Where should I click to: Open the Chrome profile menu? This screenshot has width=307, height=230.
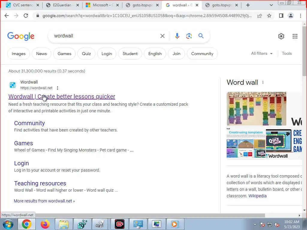pyautogui.click(x=291, y=16)
